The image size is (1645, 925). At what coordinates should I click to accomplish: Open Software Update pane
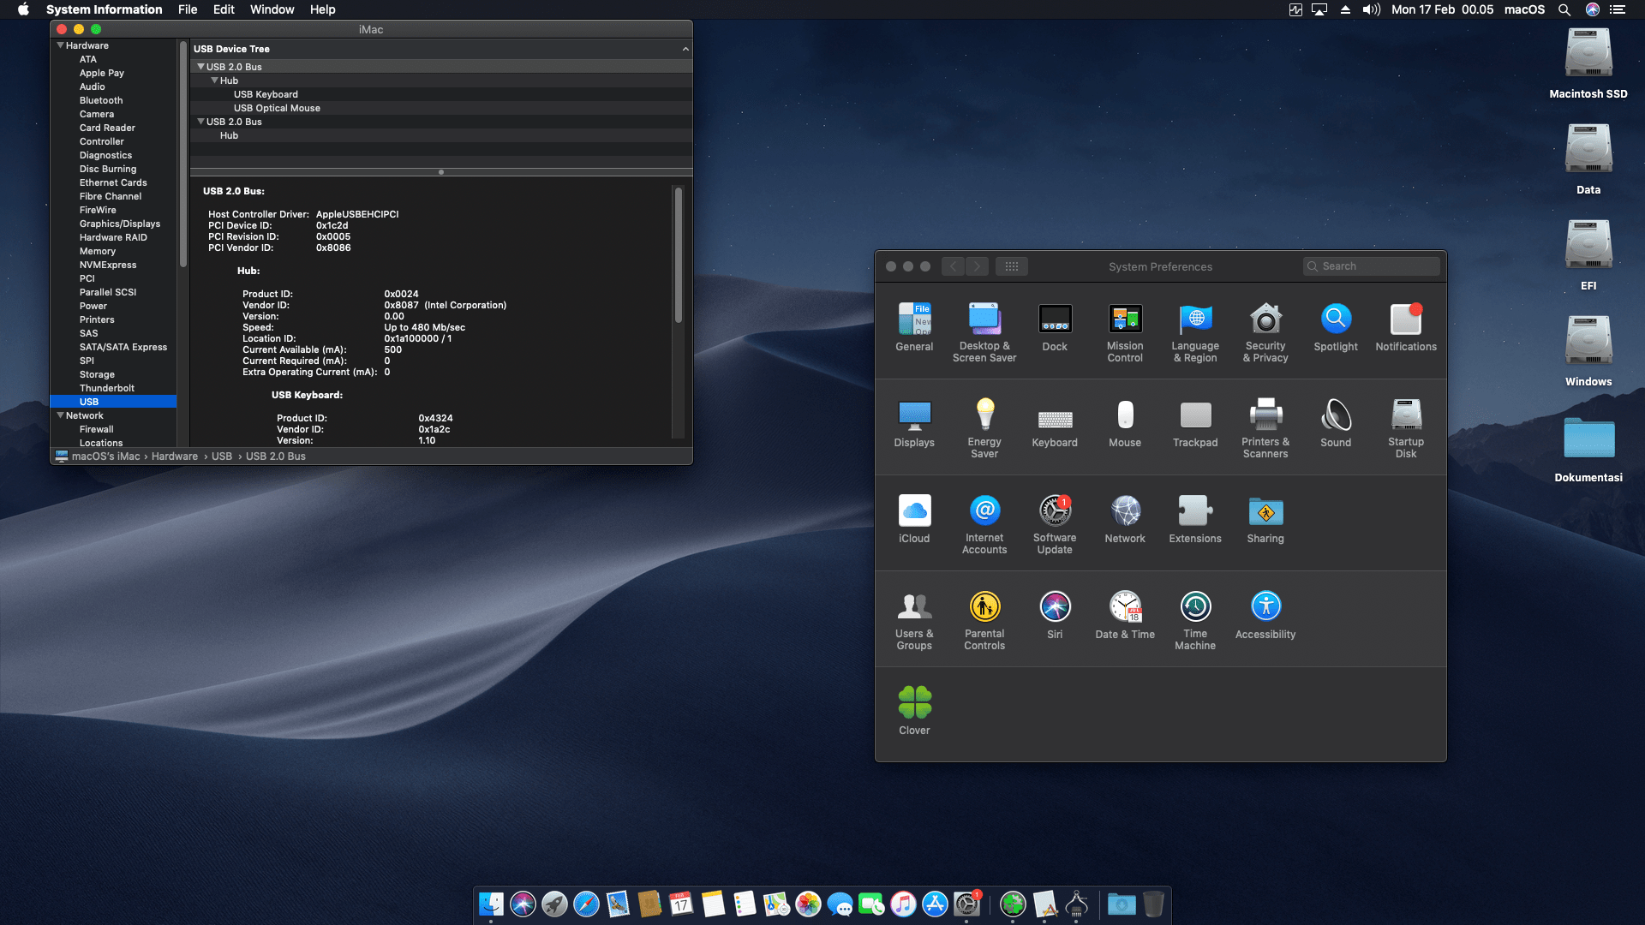(x=1055, y=524)
